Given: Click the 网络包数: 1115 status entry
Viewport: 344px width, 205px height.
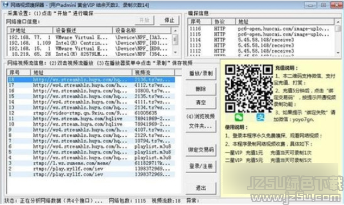Looking at the screenshot, I should tap(127, 200).
